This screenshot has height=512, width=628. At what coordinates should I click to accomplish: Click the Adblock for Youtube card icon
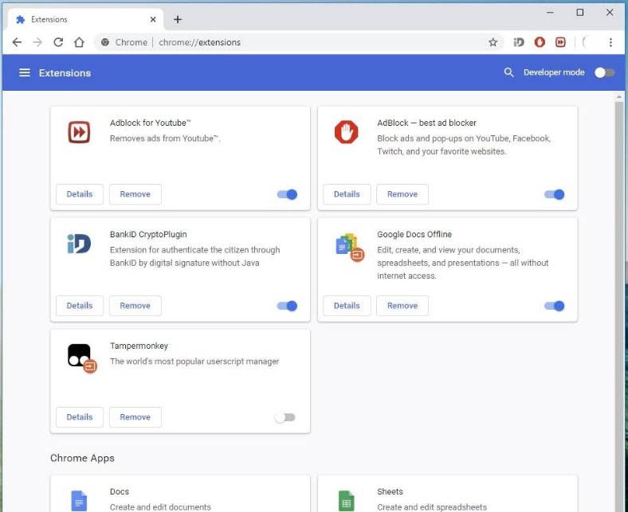point(79,132)
